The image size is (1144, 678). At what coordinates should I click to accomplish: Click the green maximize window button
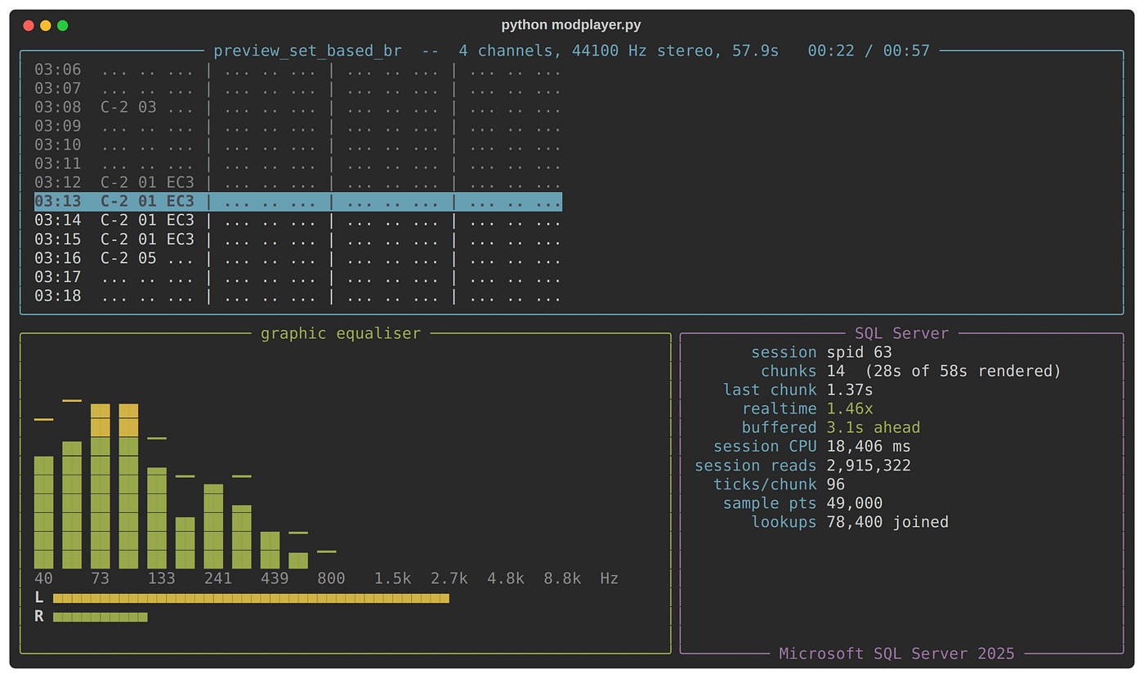[63, 25]
